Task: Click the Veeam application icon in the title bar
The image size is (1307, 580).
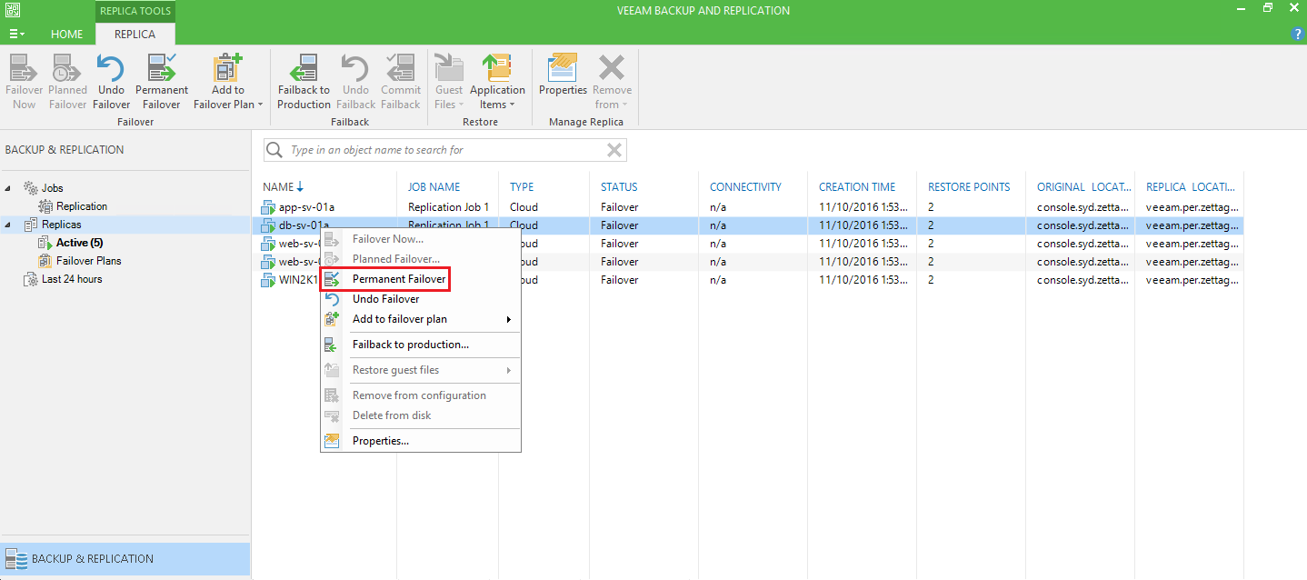Action: (x=13, y=10)
